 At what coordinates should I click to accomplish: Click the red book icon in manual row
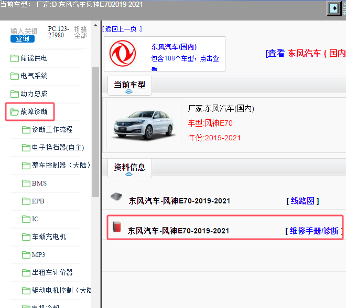pyautogui.click(x=117, y=227)
